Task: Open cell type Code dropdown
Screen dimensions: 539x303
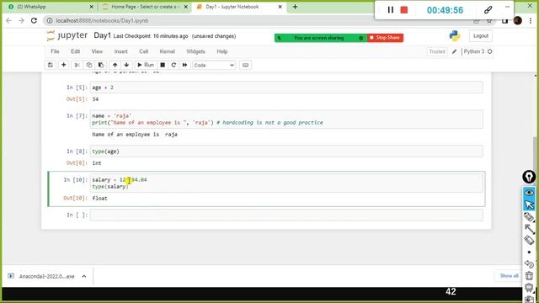Action: [x=214, y=66]
